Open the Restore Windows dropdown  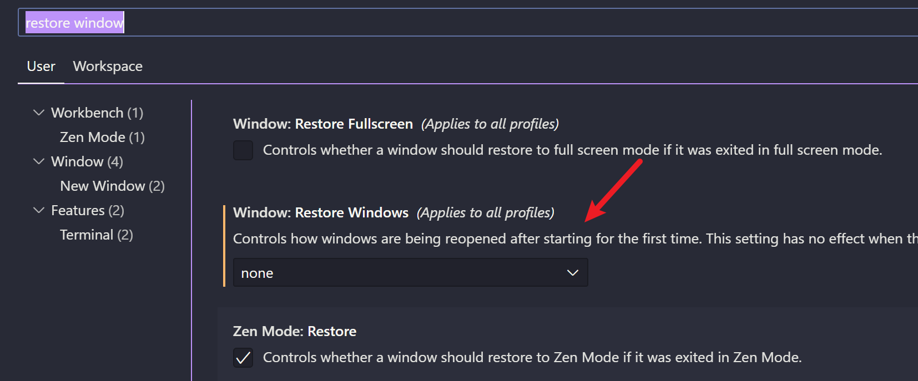(410, 273)
